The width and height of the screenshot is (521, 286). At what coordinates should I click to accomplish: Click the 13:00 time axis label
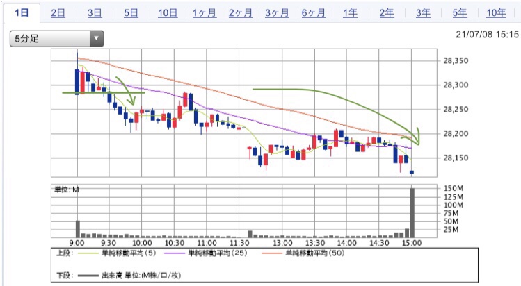[283, 243]
